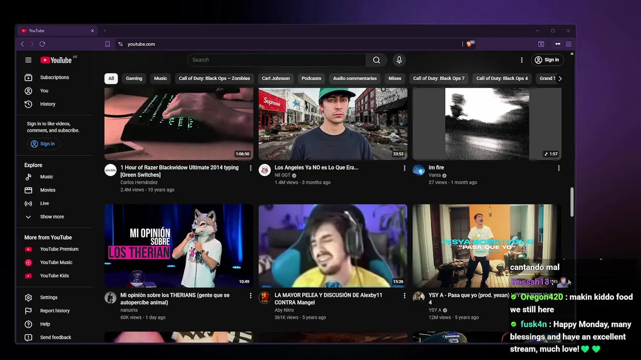Close the YouTube browser tab
This screenshot has width=641, height=360.
click(x=92, y=30)
